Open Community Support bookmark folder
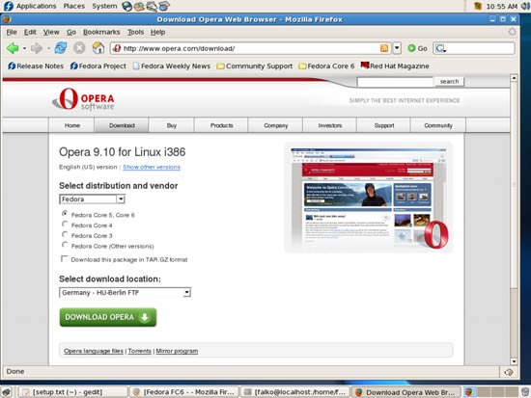 click(x=254, y=66)
